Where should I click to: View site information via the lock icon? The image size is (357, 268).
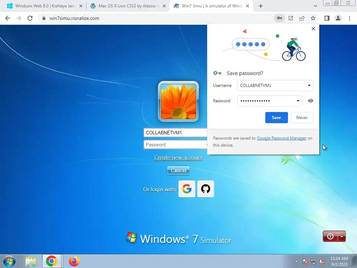point(44,18)
